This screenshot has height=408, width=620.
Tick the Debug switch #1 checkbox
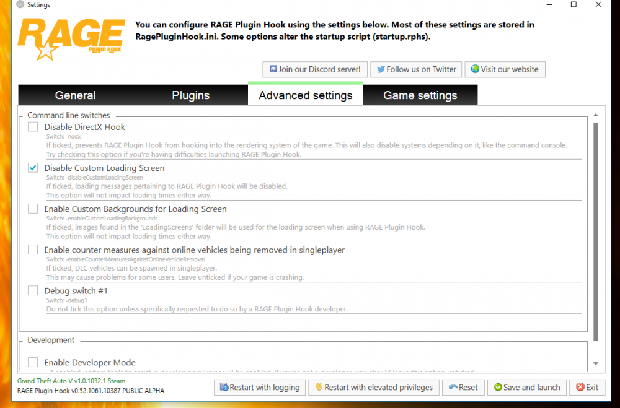tap(33, 291)
